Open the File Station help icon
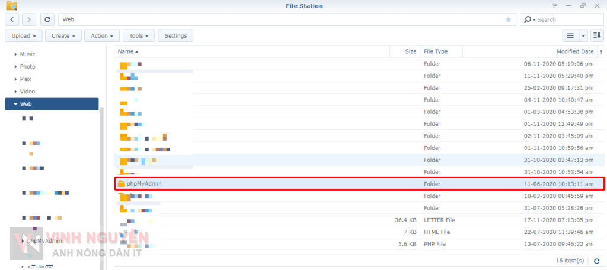Image resolution: width=607 pixels, height=270 pixels. 554,6
